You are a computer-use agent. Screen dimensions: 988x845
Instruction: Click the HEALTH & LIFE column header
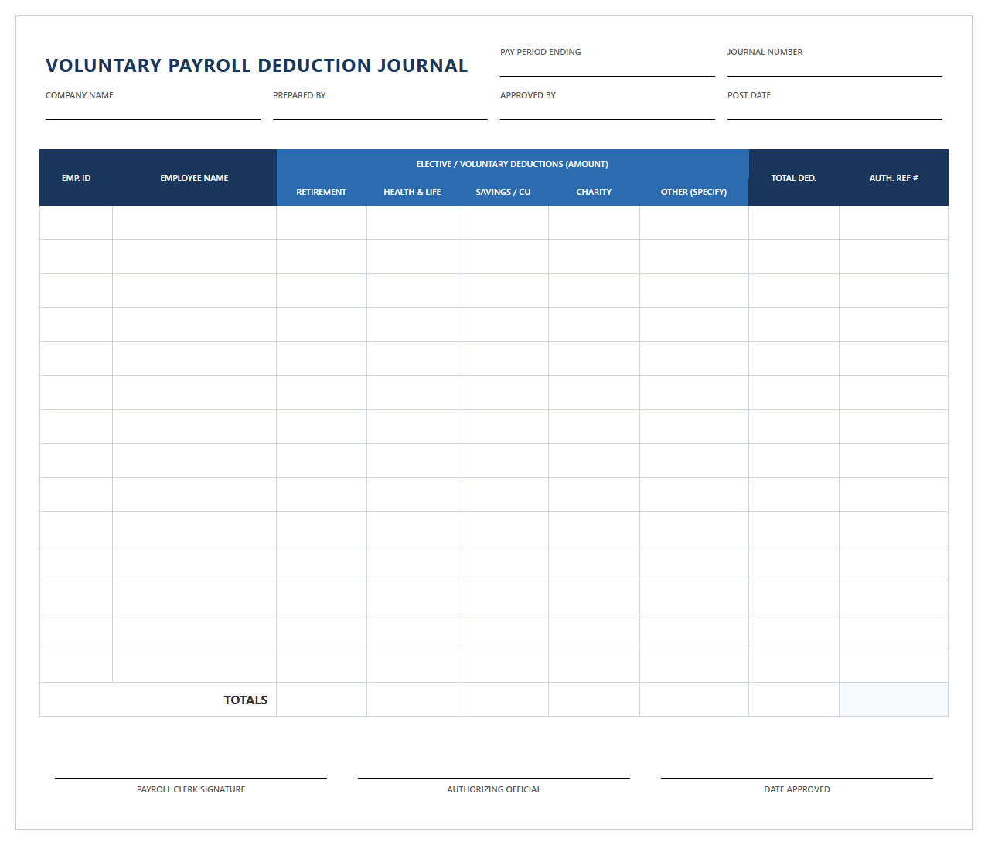[412, 192]
